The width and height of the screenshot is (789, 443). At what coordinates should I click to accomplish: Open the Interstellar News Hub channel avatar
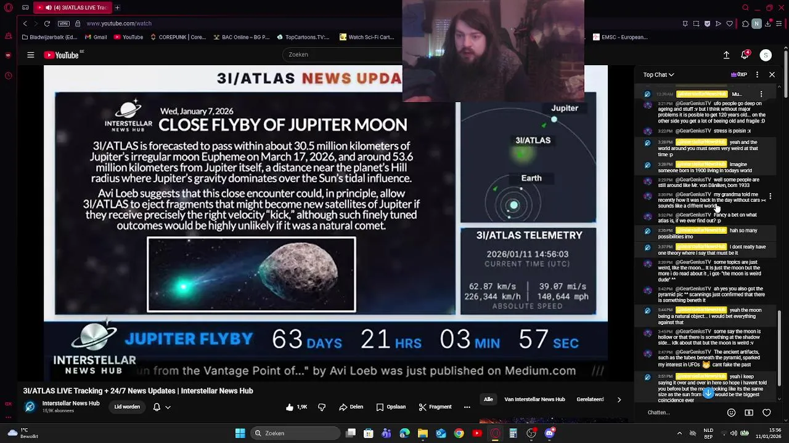[30, 407]
